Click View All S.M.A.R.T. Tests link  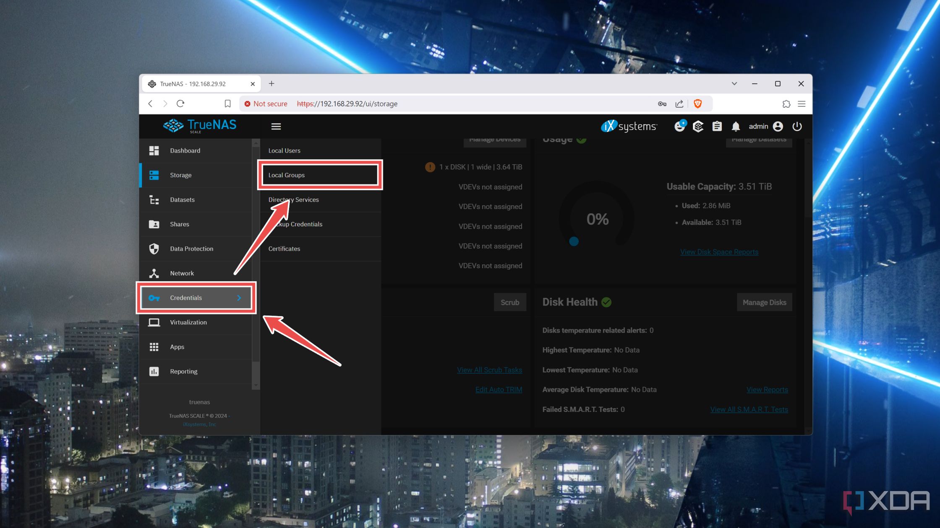(x=748, y=409)
